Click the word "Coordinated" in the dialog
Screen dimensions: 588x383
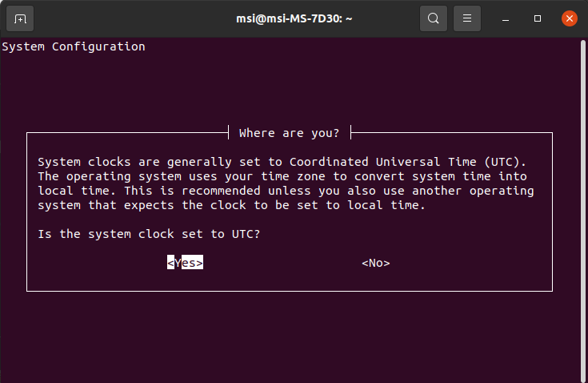(x=329, y=162)
